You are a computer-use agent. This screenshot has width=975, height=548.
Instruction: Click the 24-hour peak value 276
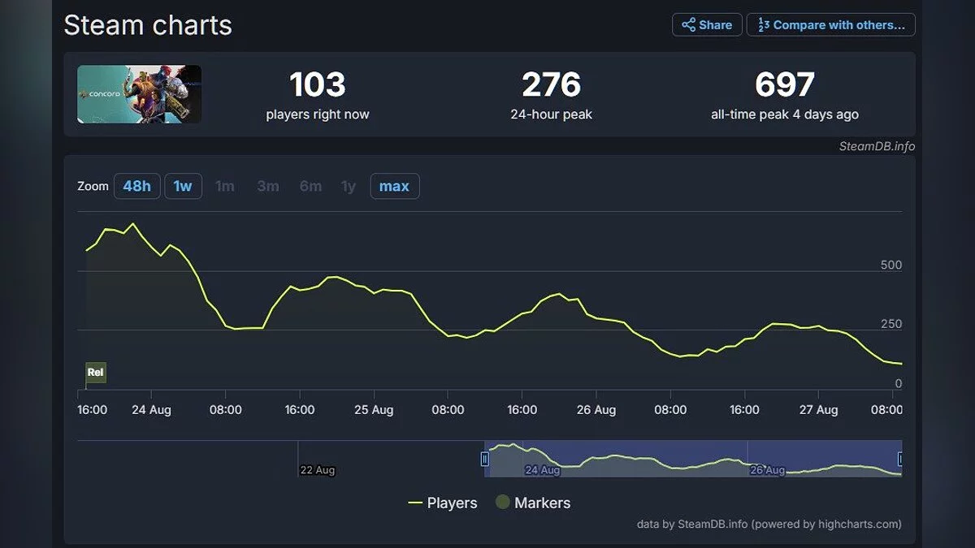[x=551, y=85]
